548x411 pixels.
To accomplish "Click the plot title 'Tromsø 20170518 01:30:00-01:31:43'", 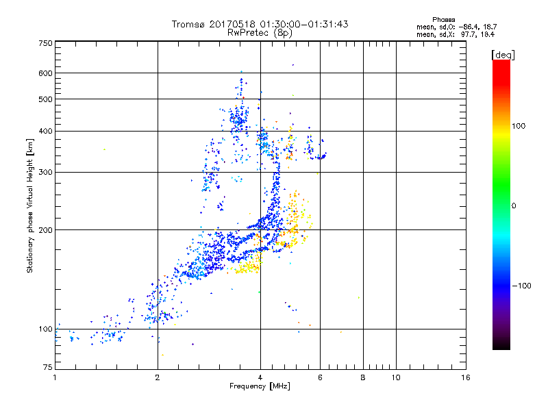I will 260,24.
